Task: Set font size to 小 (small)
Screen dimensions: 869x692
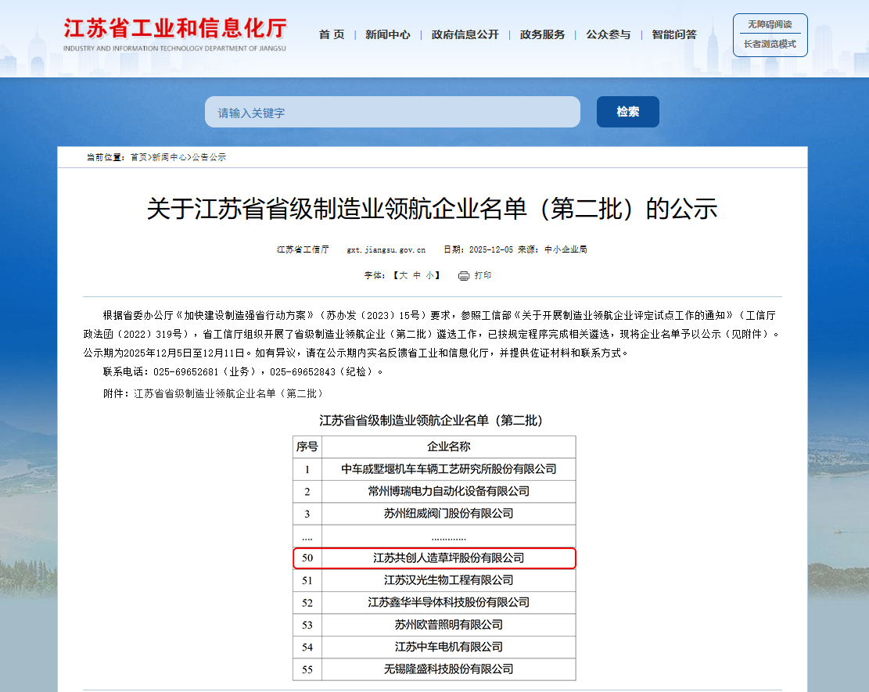Action: coord(429,275)
